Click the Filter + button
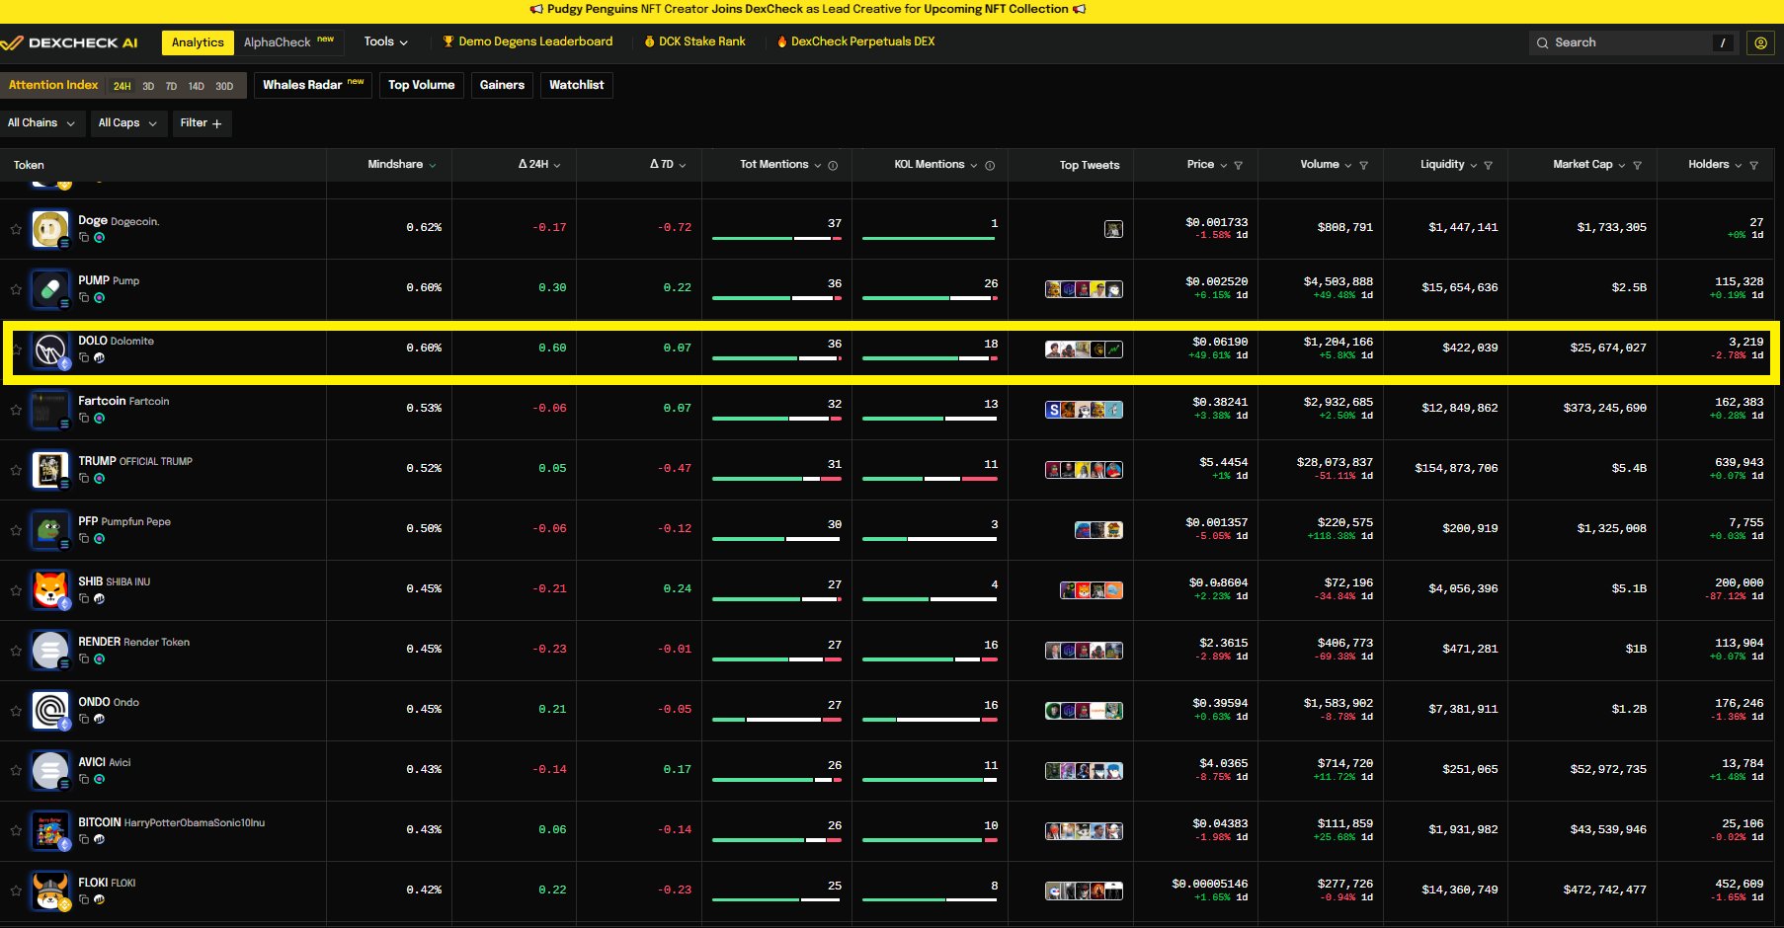The width and height of the screenshot is (1784, 928). [x=201, y=123]
